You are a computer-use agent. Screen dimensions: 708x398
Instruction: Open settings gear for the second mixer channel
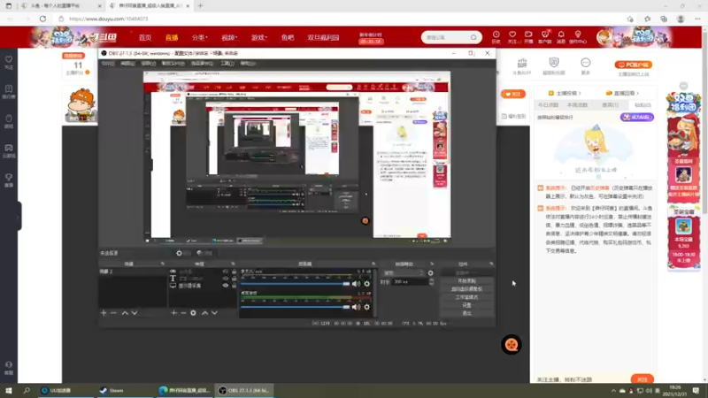[x=366, y=307]
